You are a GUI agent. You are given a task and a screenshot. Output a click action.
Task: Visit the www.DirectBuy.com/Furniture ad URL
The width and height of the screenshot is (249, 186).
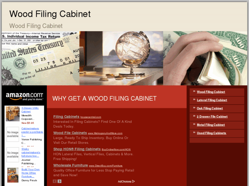coord(105,166)
